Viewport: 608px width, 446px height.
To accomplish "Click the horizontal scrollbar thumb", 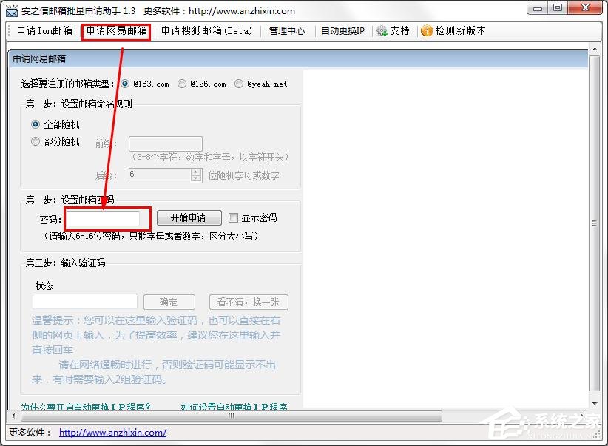I will click(232, 416).
